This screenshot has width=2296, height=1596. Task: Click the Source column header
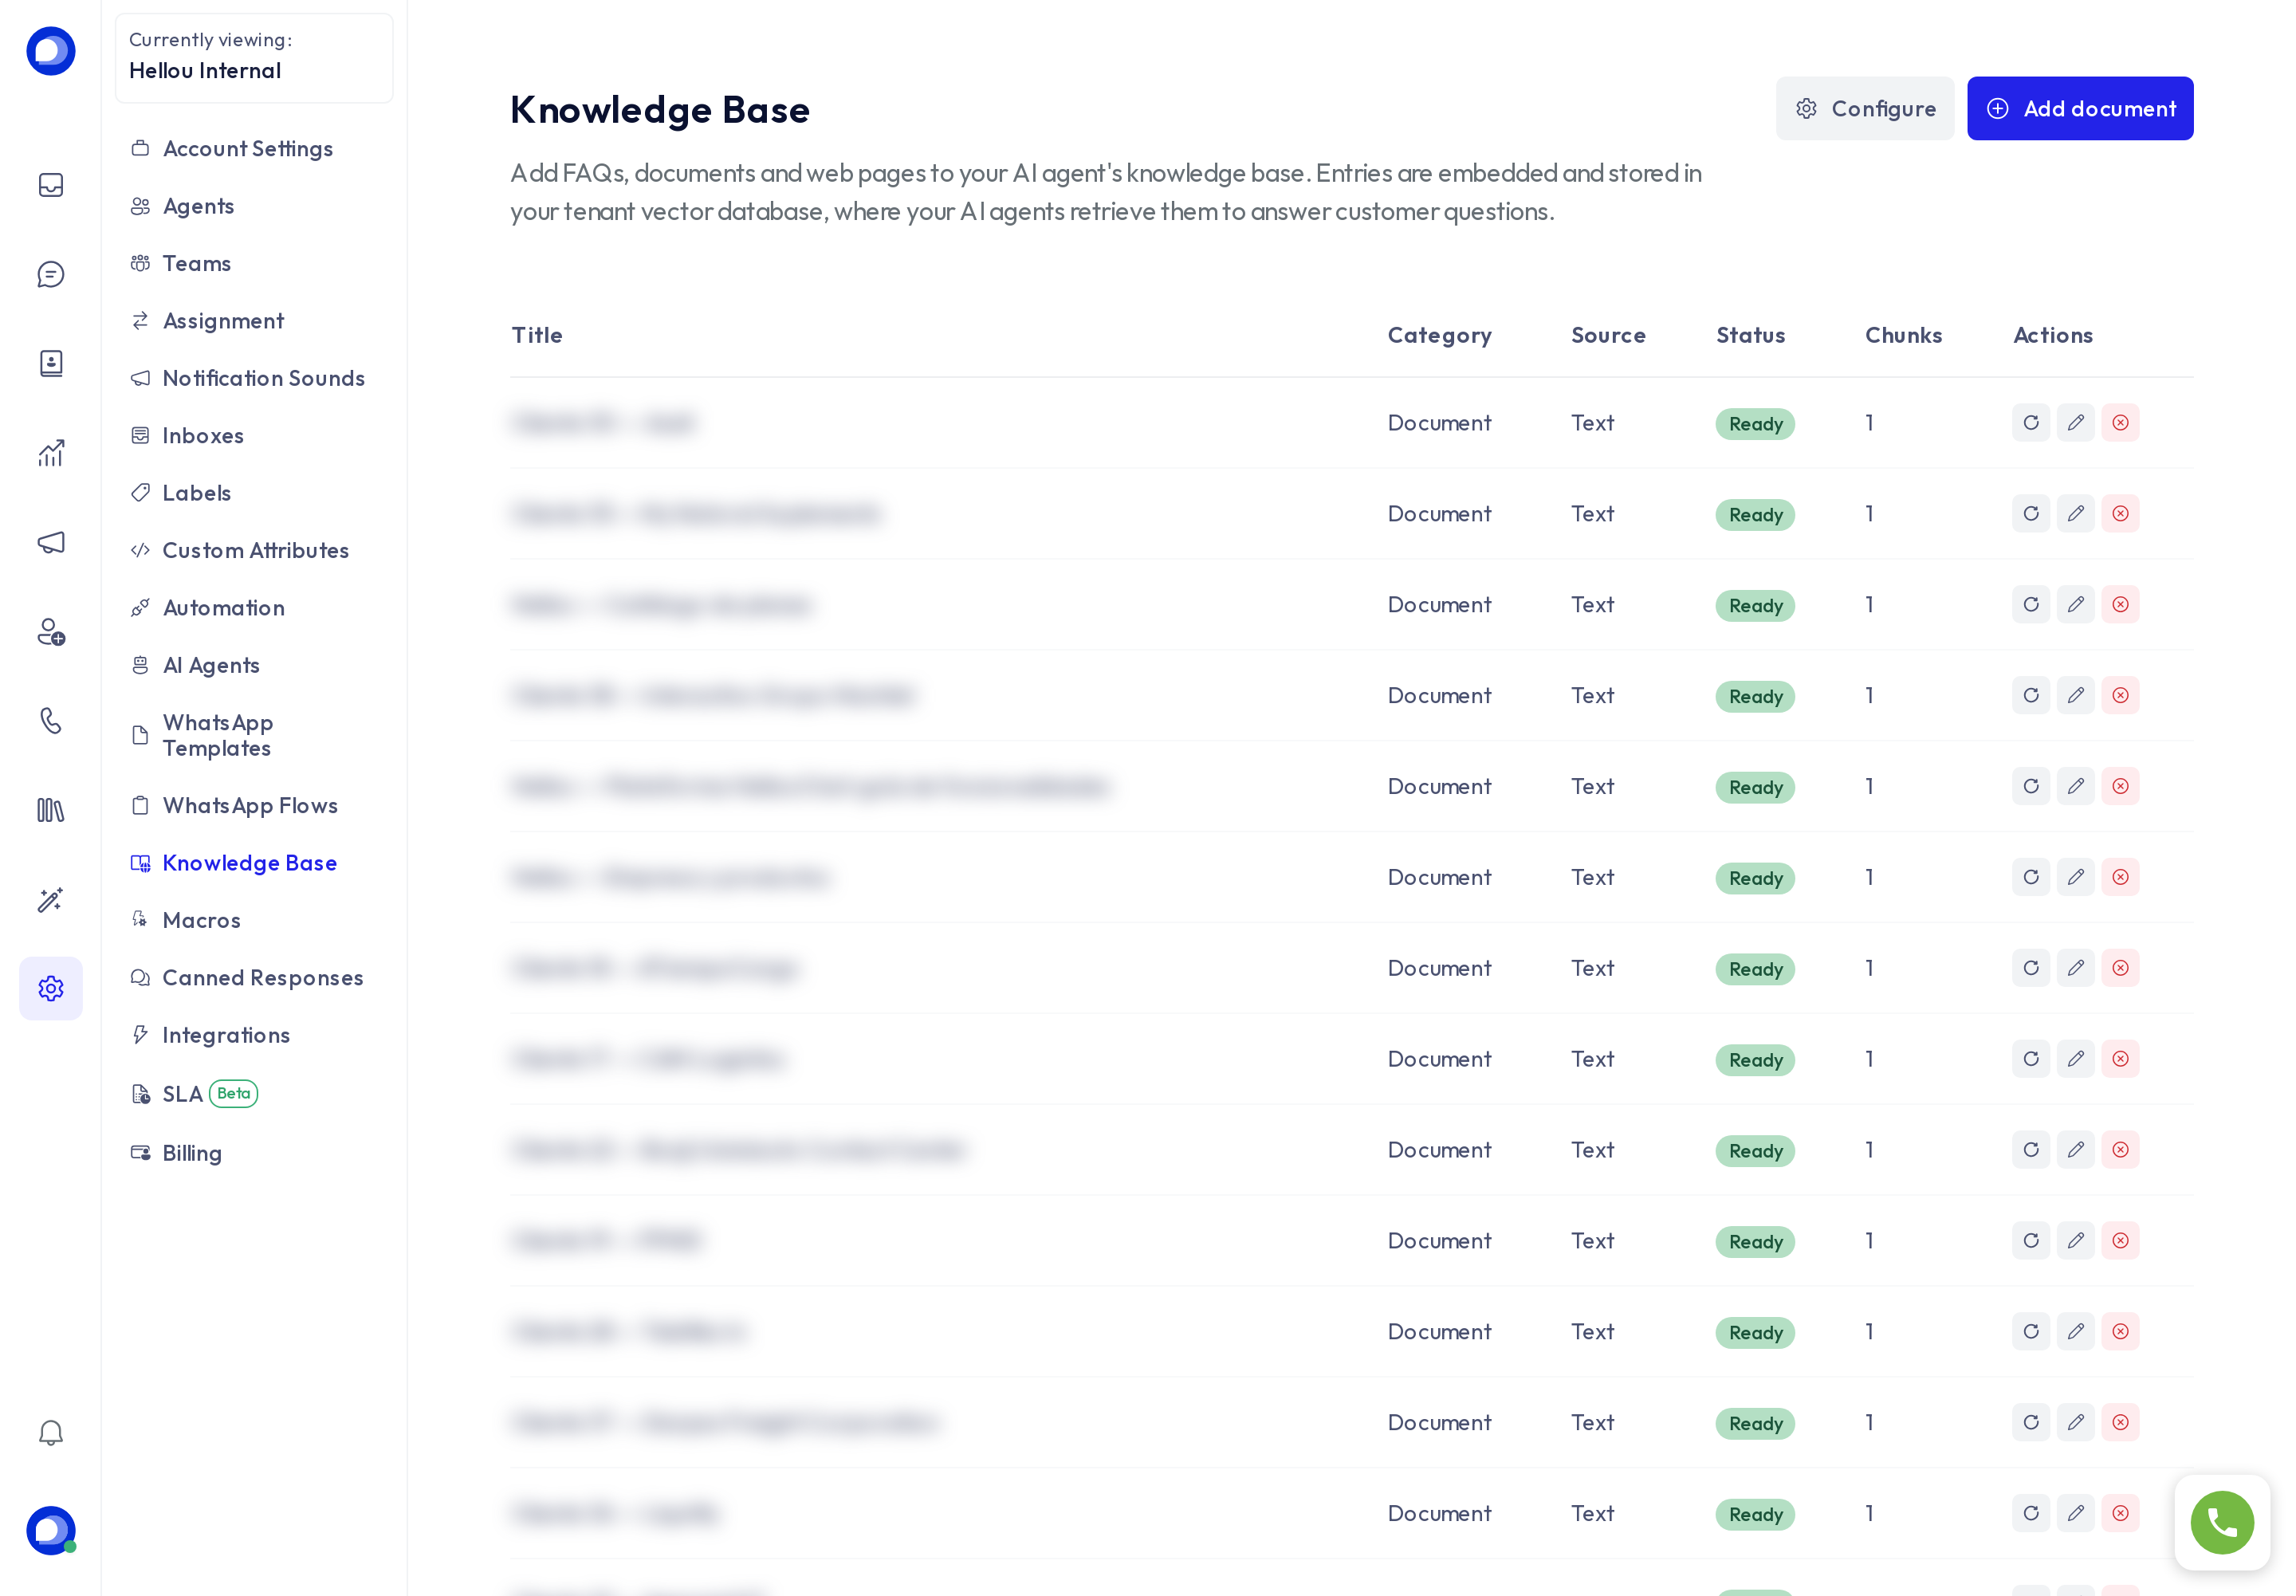click(x=1608, y=335)
